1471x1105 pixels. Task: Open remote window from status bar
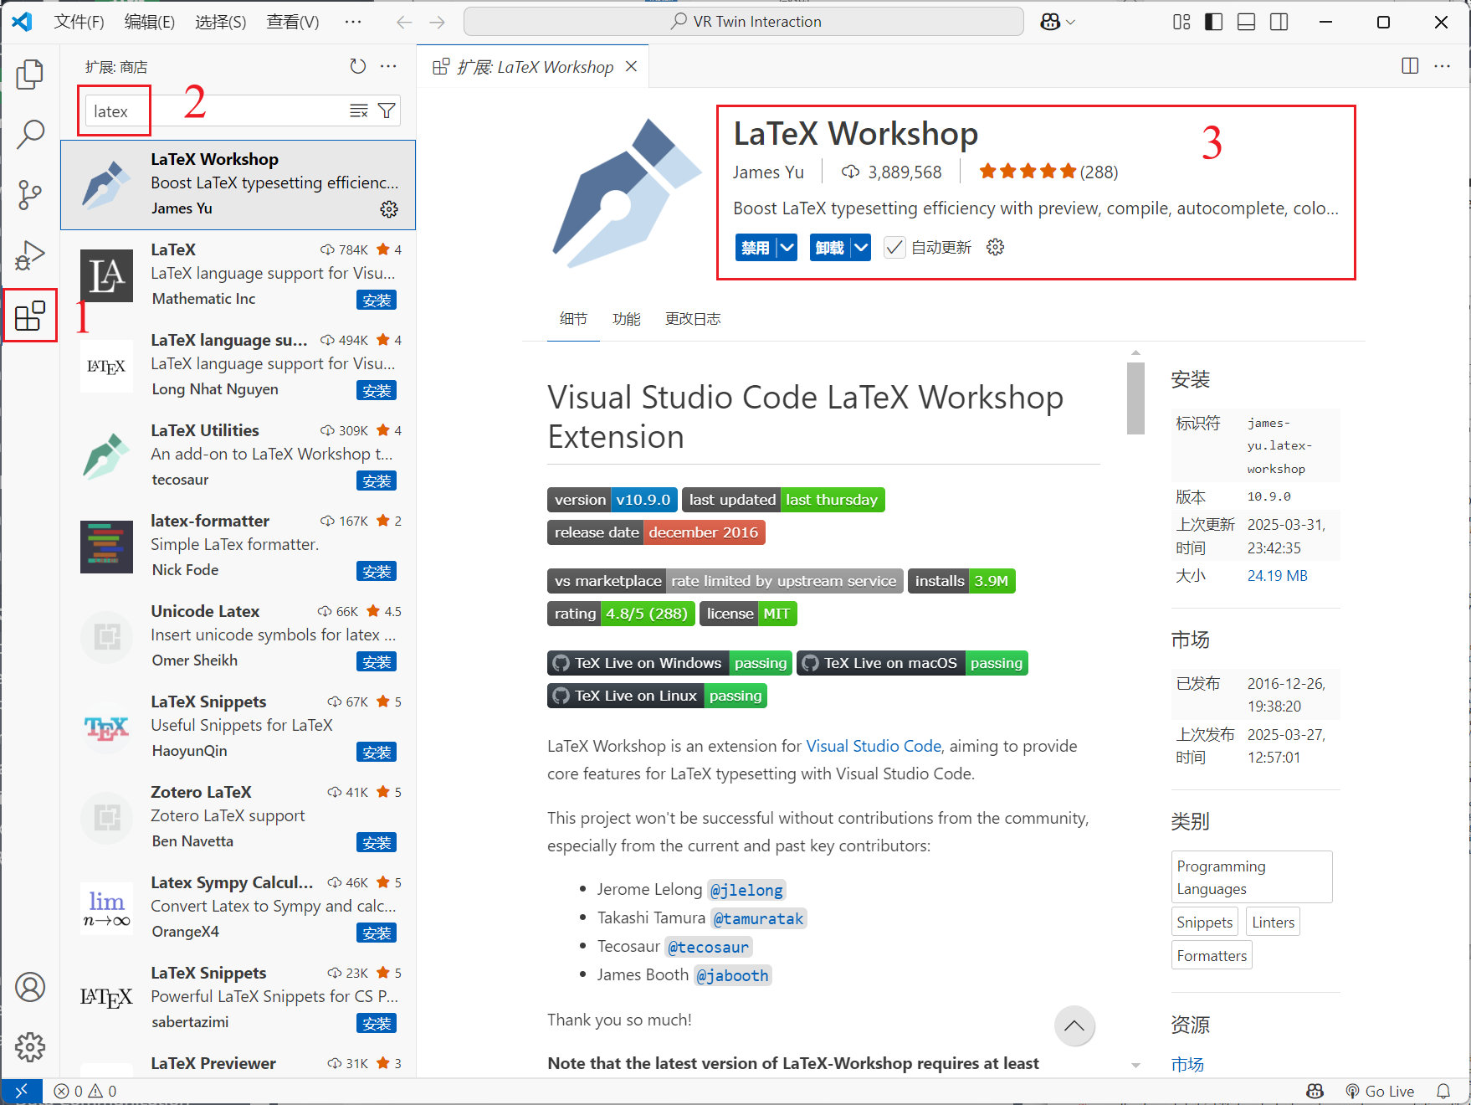[x=21, y=1091]
